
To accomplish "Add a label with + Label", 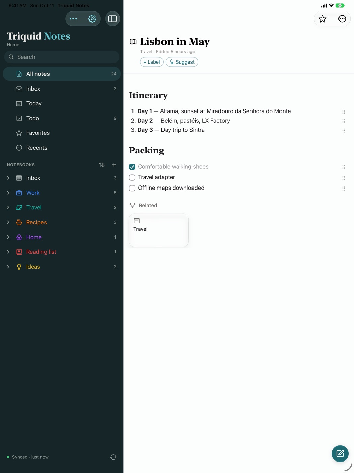I will click(x=152, y=62).
